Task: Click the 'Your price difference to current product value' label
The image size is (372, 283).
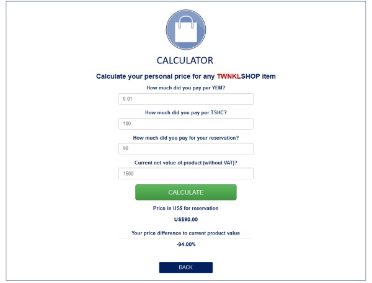Action: (186, 233)
